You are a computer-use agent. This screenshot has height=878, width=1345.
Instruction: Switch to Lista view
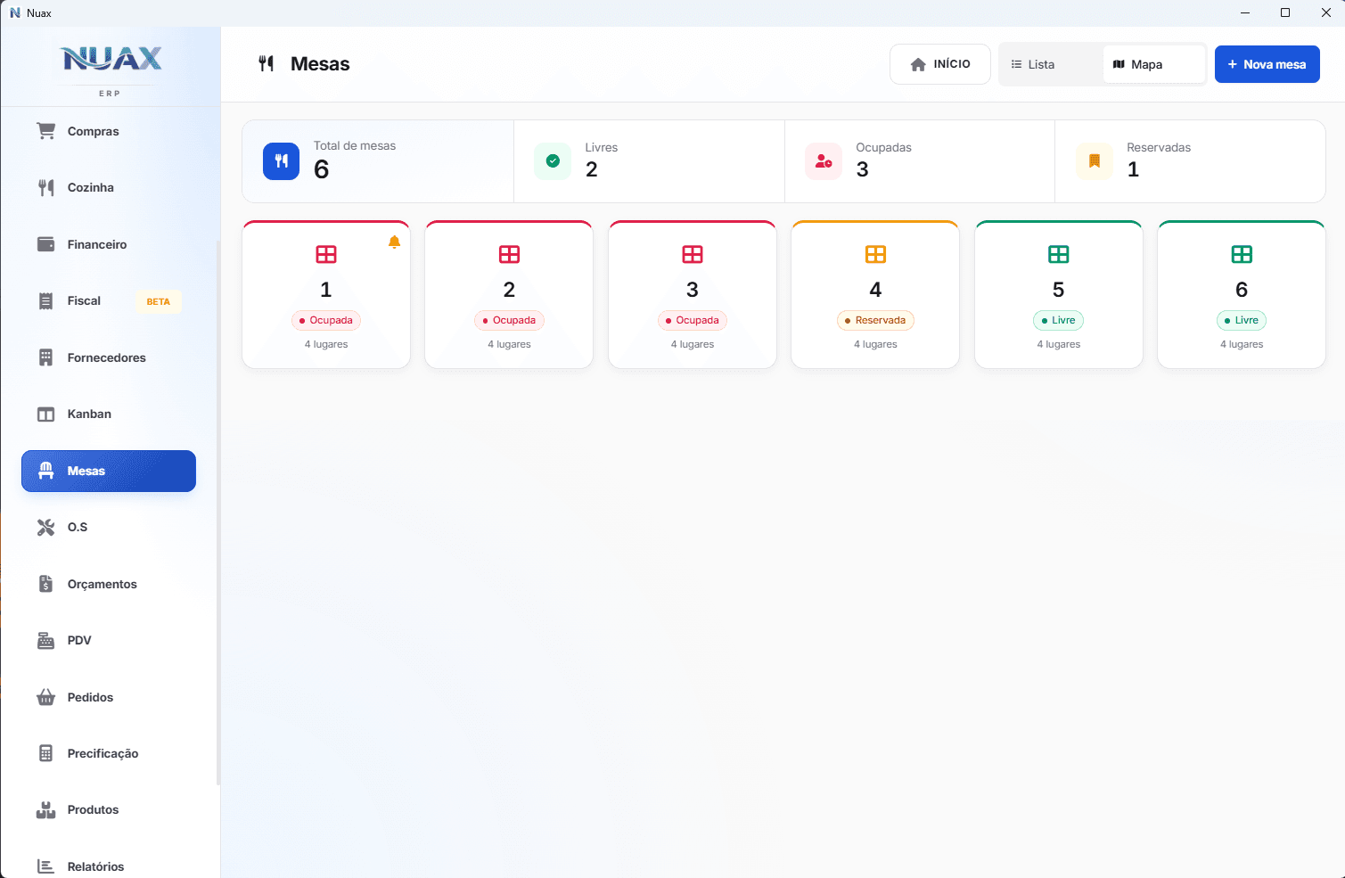click(1052, 64)
